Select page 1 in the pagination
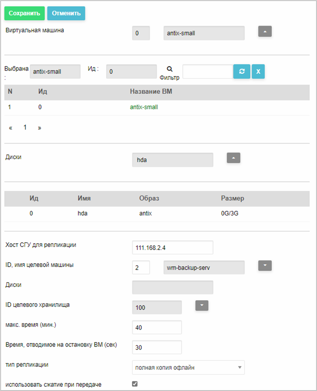Viewport: 317px width, 391px height. tap(25, 127)
